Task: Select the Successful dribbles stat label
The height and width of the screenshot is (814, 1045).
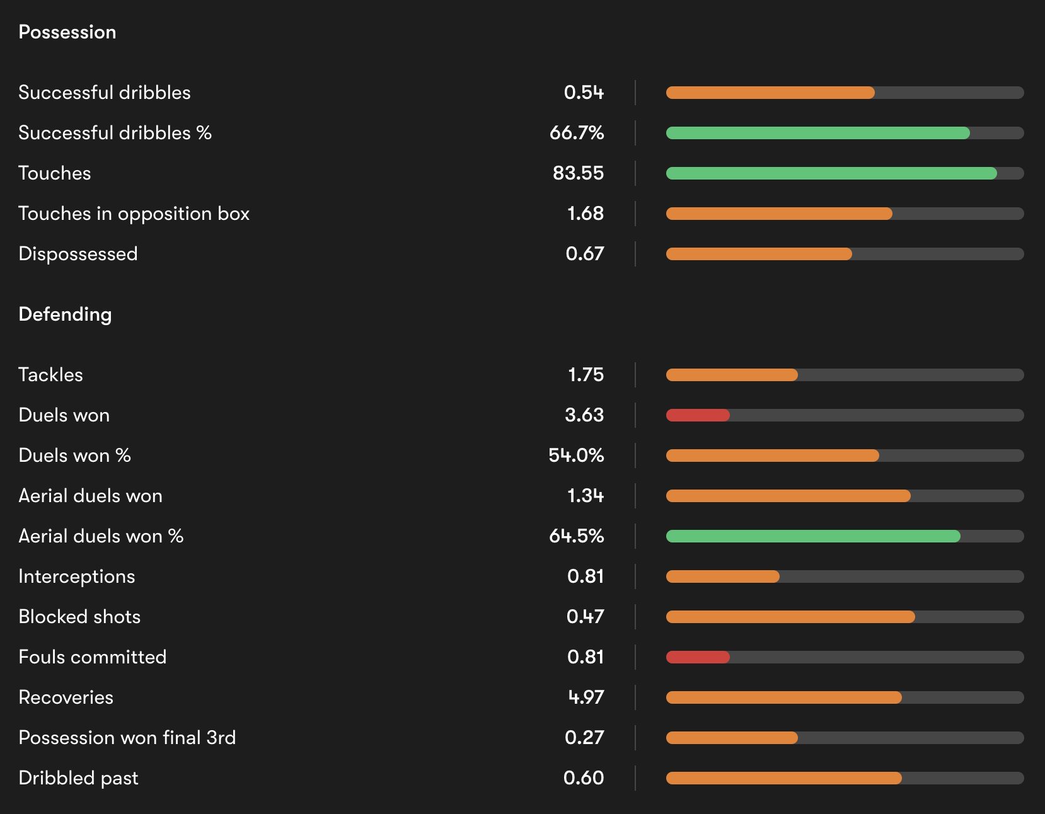Action: (x=105, y=93)
